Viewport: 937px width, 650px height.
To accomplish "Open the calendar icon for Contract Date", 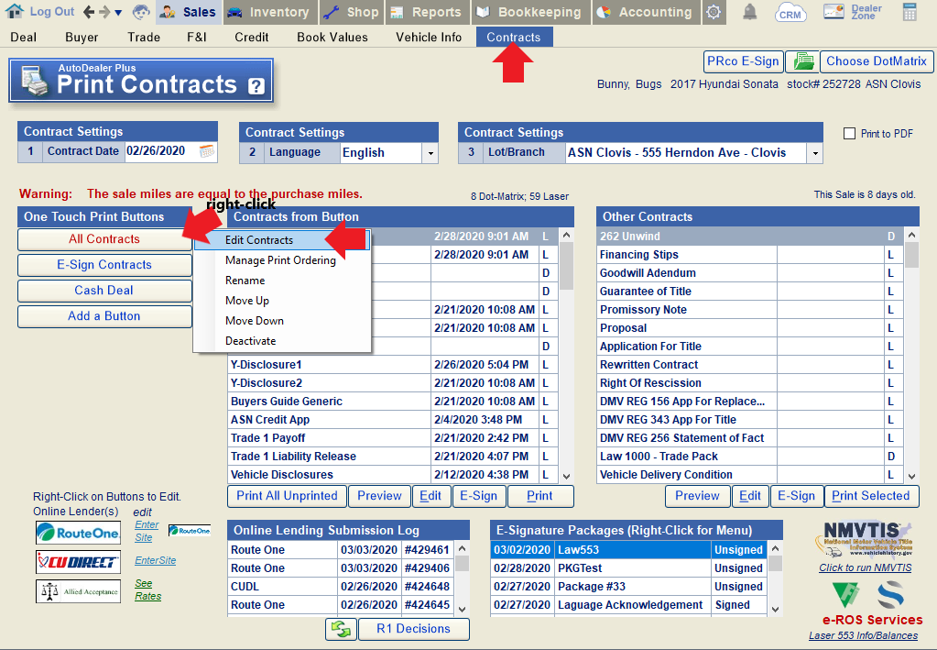I will 207,151.
